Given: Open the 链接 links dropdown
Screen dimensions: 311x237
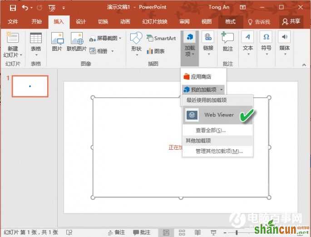Looking at the screenshot, I should 208,43.
